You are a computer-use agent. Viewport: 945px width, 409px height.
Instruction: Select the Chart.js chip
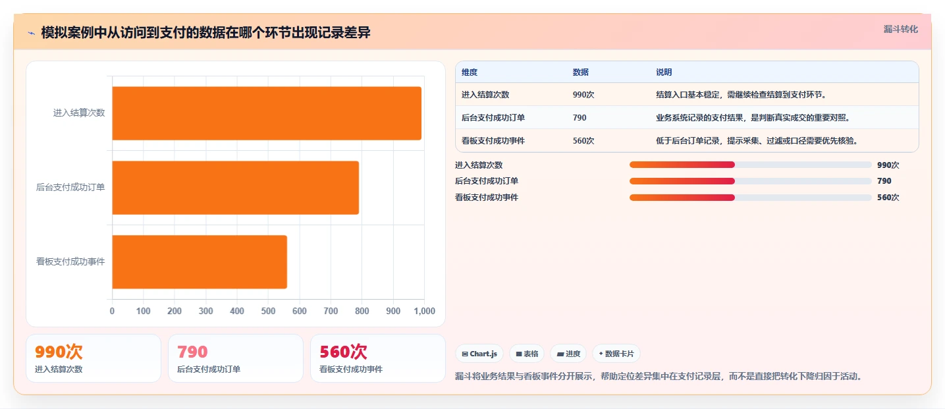click(x=479, y=354)
